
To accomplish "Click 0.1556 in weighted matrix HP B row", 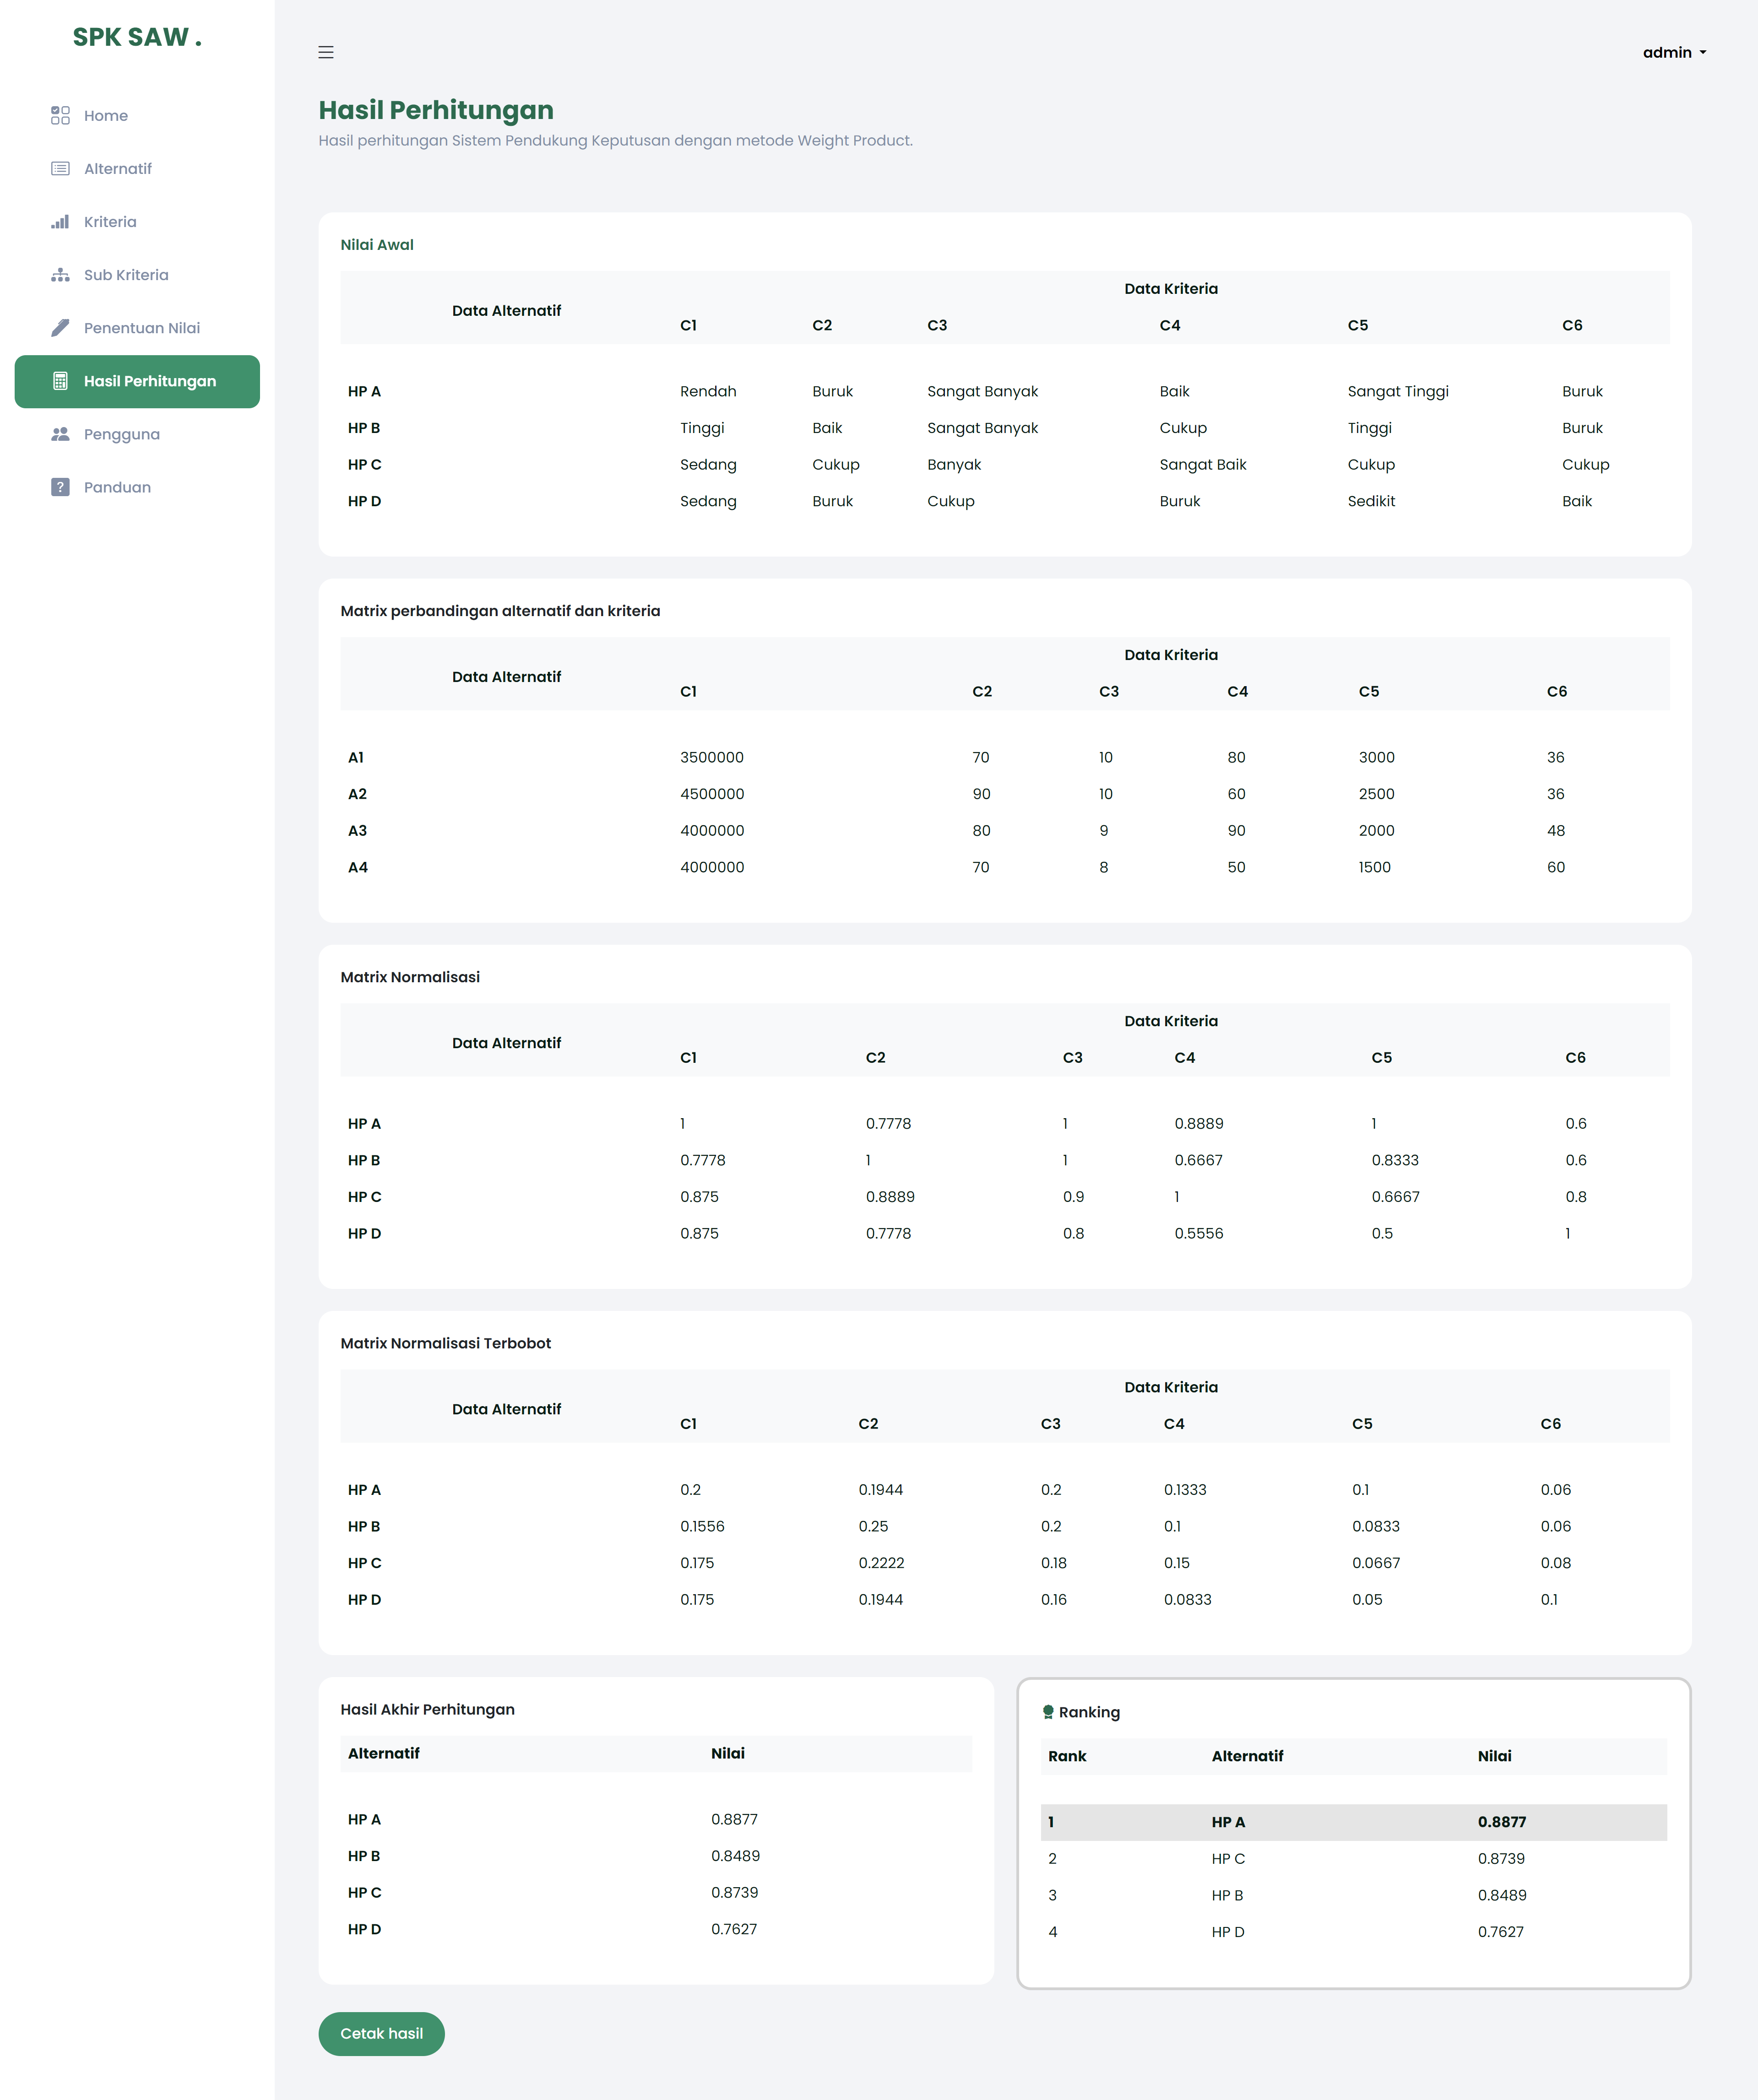I will pyautogui.click(x=702, y=1526).
